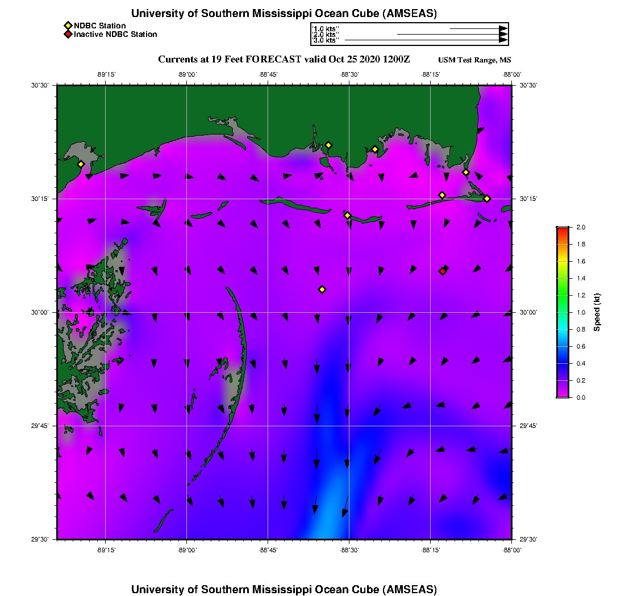Pick the northernmost yellow NDBC station marker
This screenshot has width=625, height=596.
click(328, 145)
